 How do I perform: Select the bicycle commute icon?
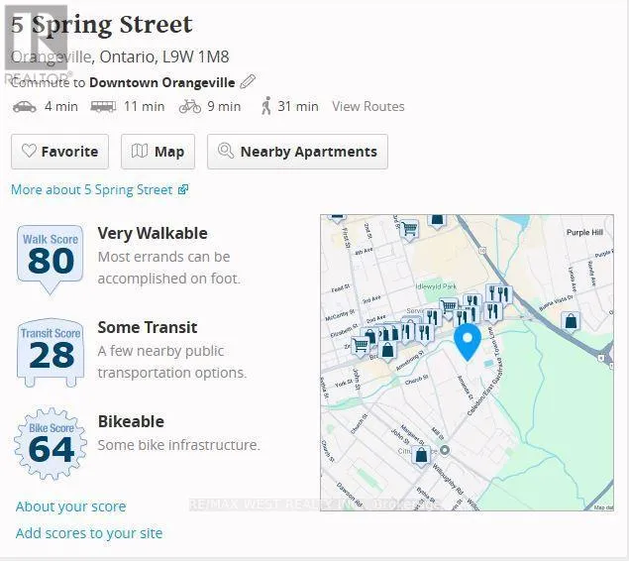pos(190,106)
